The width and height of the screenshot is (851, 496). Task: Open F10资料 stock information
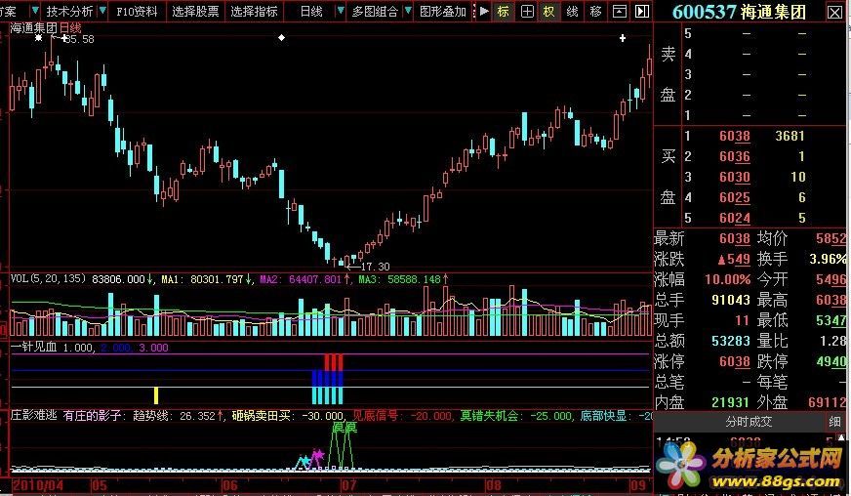tap(137, 11)
